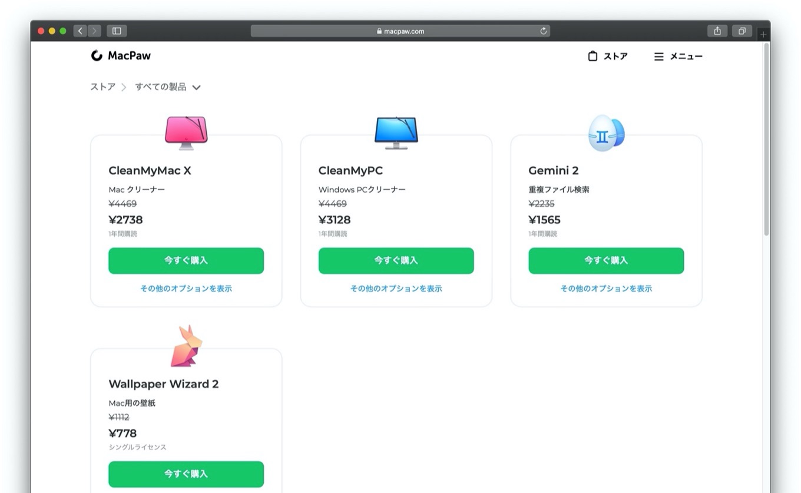The height and width of the screenshot is (493, 801).
Task: Click the page vertical scrollbar
Action: pos(766,140)
